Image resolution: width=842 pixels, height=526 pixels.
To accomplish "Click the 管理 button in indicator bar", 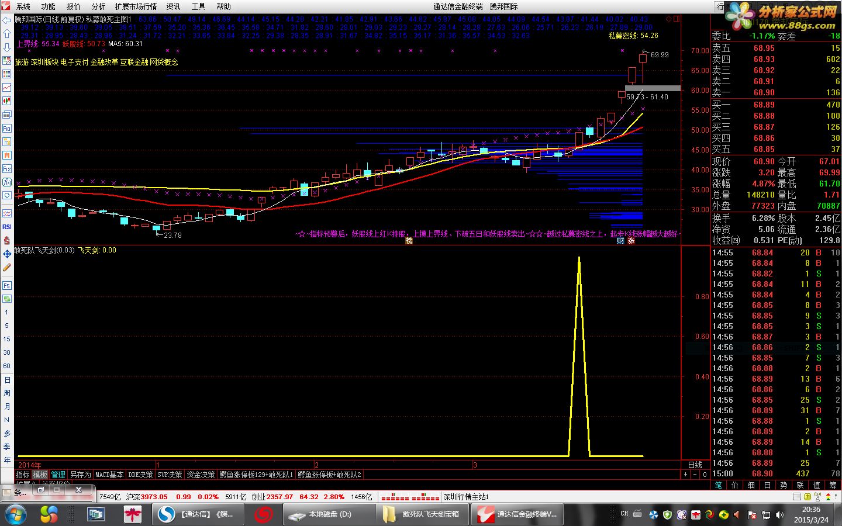I will coord(58,475).
